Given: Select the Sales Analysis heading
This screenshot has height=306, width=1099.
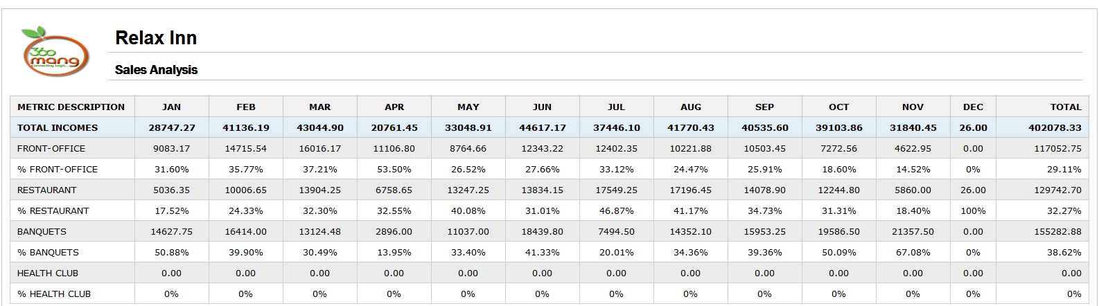Looking at the screenshot, I should (x=156, y=70).
